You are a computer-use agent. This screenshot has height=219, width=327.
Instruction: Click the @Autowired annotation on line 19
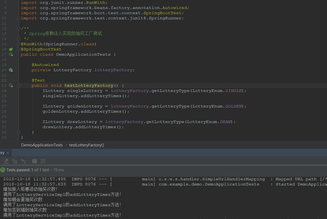click(45, 65)
